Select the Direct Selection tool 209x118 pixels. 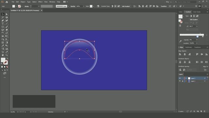tap(7, 14)
